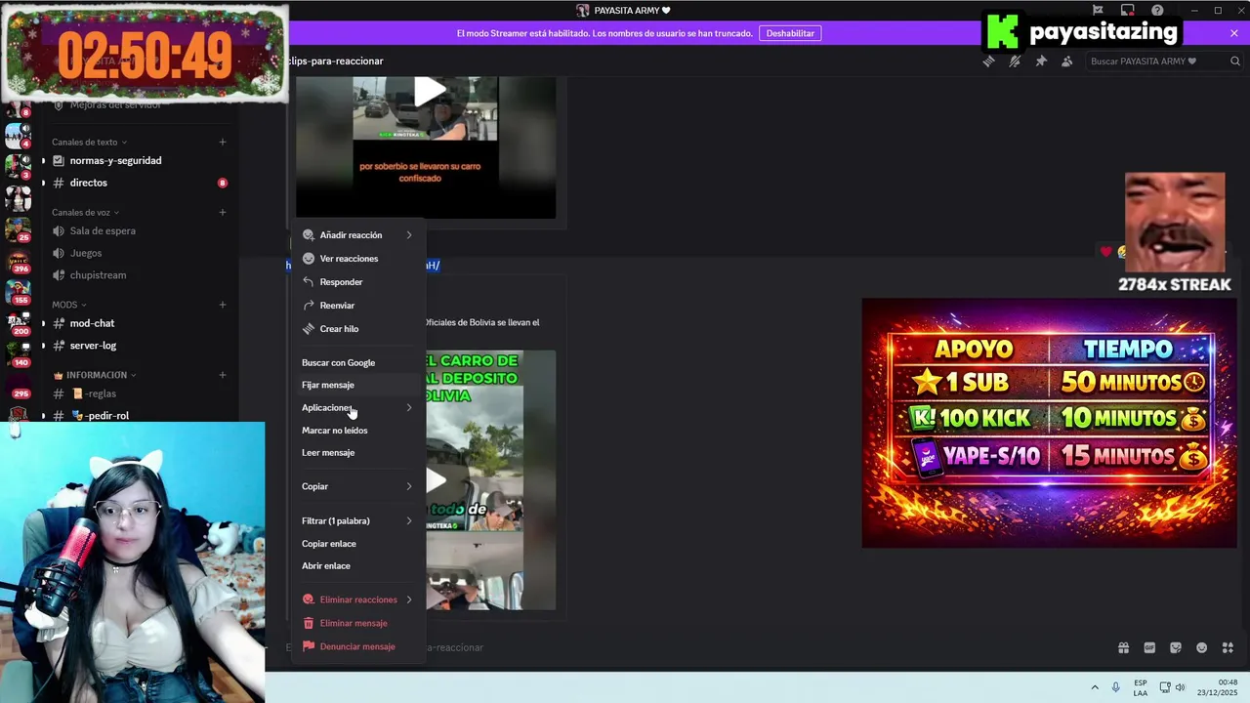Close the Streamer mode banner
Screen dimensions: 1250x703
1234,33
